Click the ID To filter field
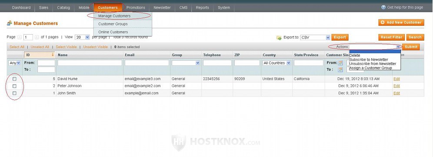Image resolution: width=433 pixels, height=157 pixels. (46, 70)
